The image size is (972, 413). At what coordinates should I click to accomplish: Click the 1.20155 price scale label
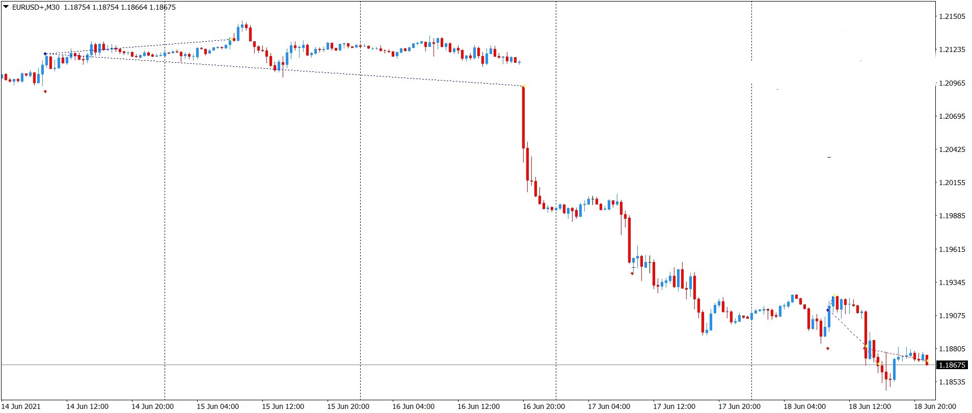tap(952, 183)
